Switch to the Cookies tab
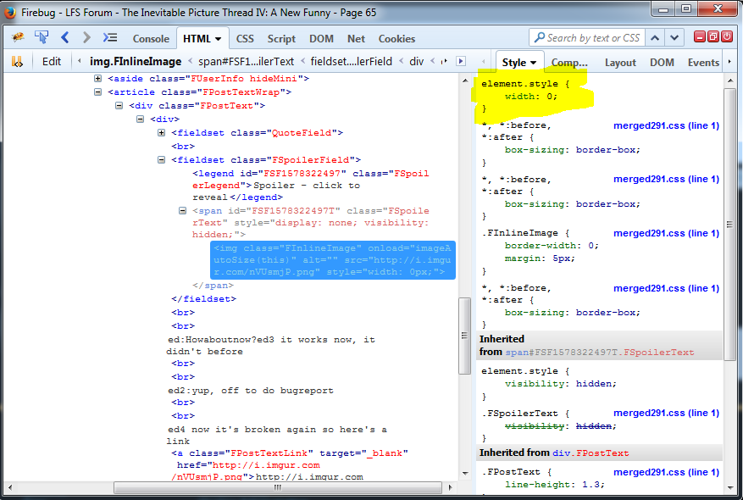The height and width of the screenshot is (500, 743). click(396, 39)
